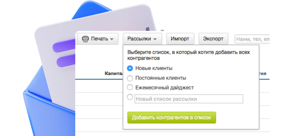The width and height of the screenshot is (301, 136).
Task: Open the Рассылки menu button
Action: (139, 39)
